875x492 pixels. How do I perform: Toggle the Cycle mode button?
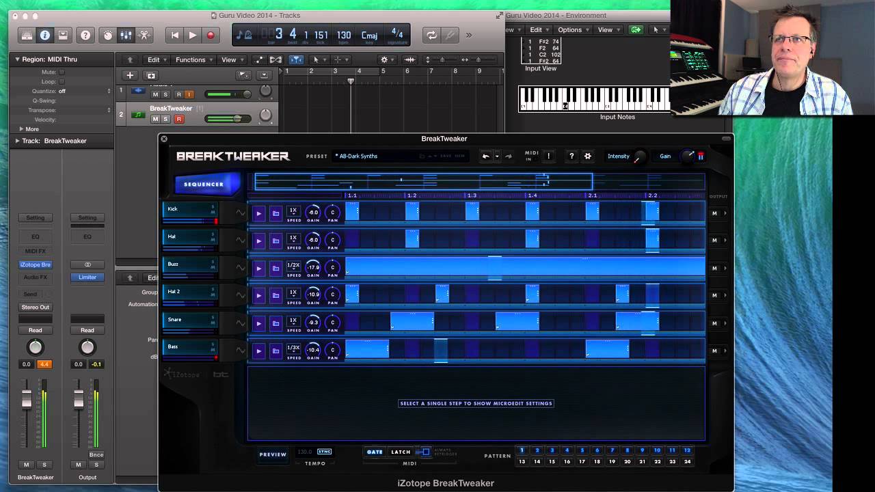(431, 35)
